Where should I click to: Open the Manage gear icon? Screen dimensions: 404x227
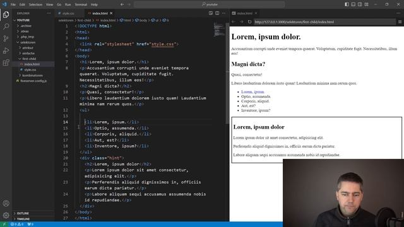point(6,215)
